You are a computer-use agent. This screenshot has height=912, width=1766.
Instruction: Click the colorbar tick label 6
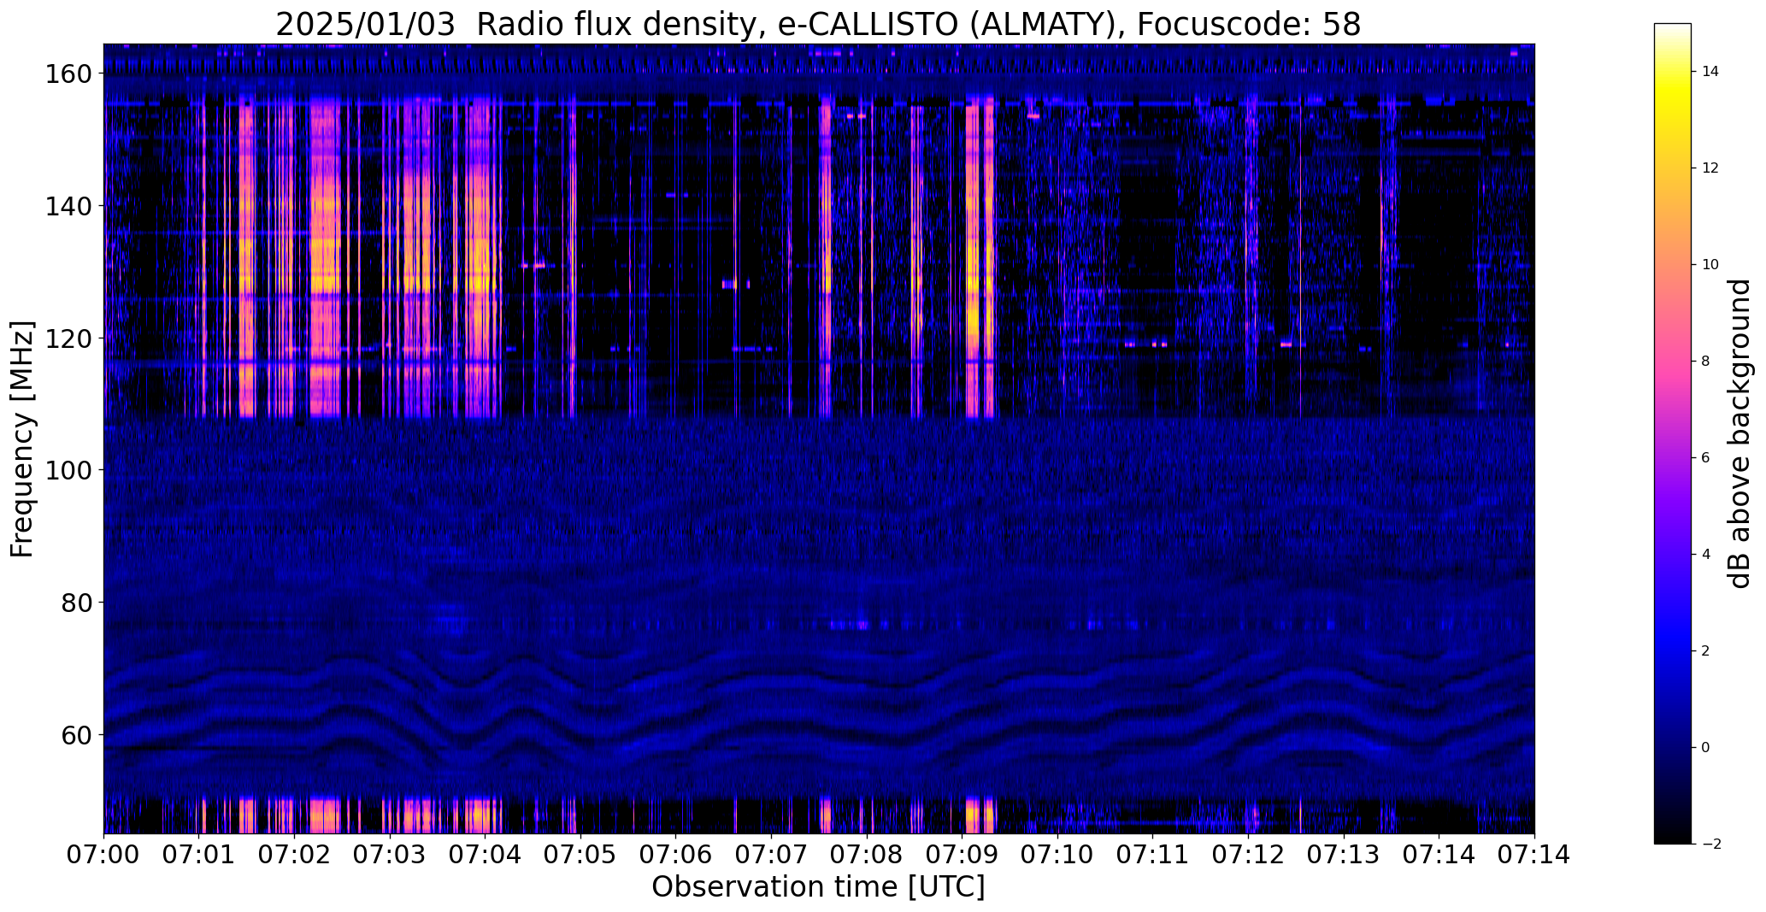point(1706,458)
